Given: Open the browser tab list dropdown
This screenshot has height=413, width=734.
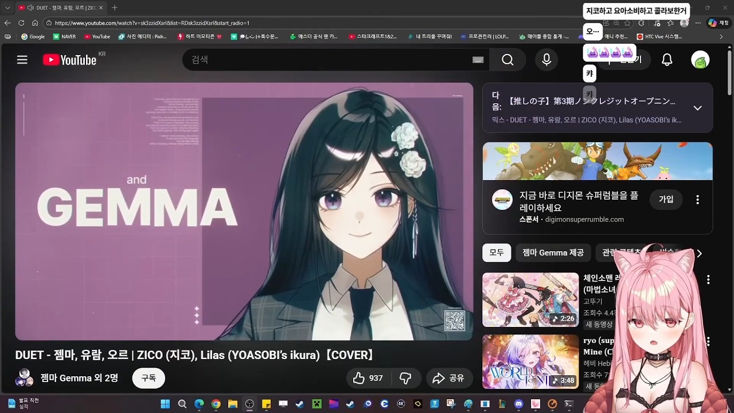Looking at the screenshot, I should (7, 7).
